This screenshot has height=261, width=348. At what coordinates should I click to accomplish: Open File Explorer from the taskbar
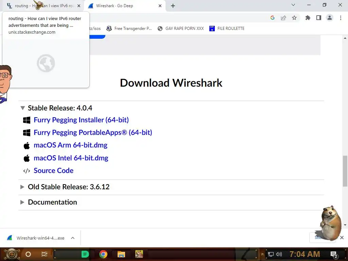[x=121, y=254]
